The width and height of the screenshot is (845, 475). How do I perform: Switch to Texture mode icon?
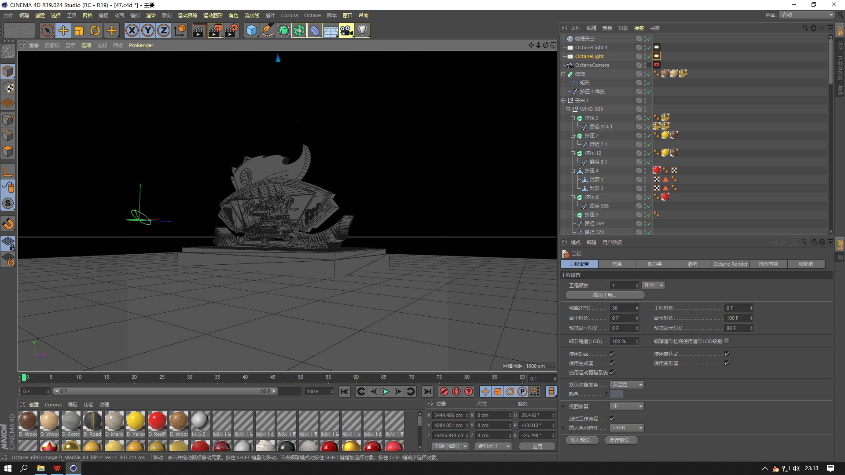(8, 88)
